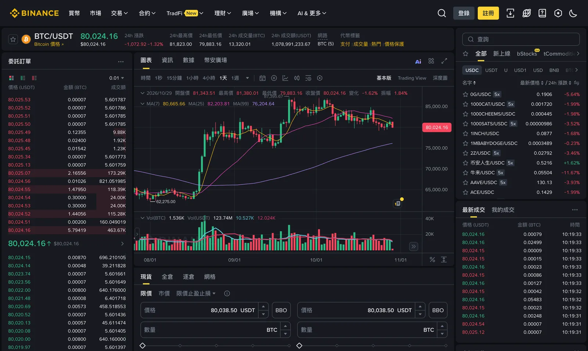Screen dimensions: 588x351
Task: Click the sell amount slider diamond handle
Action: (x=300, y=345)
